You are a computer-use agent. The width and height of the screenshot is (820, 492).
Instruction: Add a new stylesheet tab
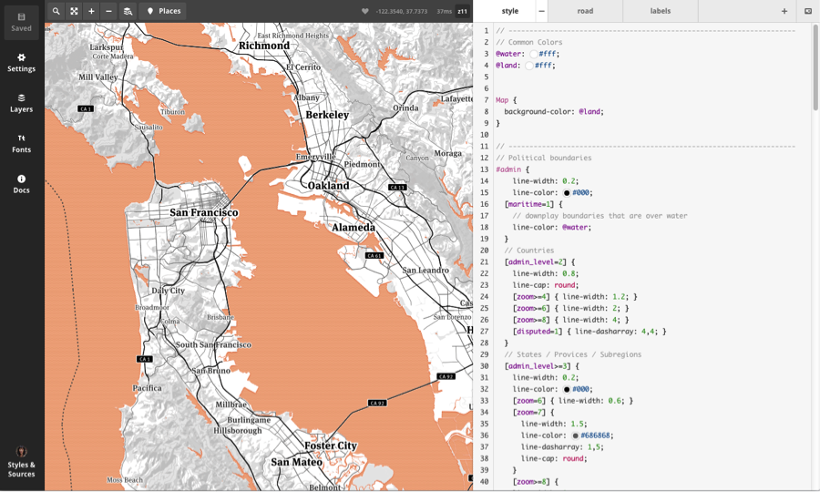(x=784, y=11)
